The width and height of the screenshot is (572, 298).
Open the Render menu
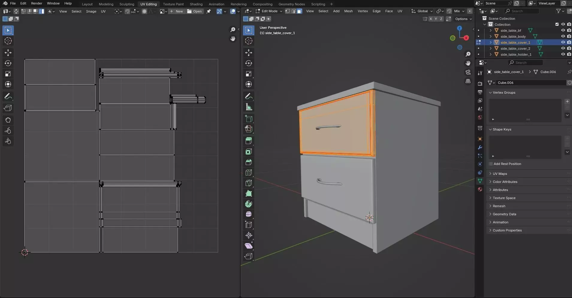[x=37, y=3]
